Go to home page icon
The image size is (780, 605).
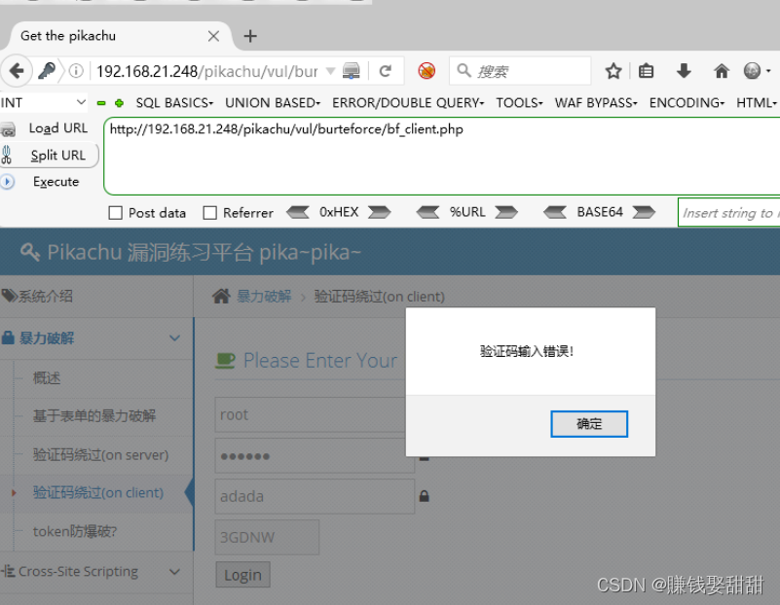pyautogui.click(x=722, y=71)
